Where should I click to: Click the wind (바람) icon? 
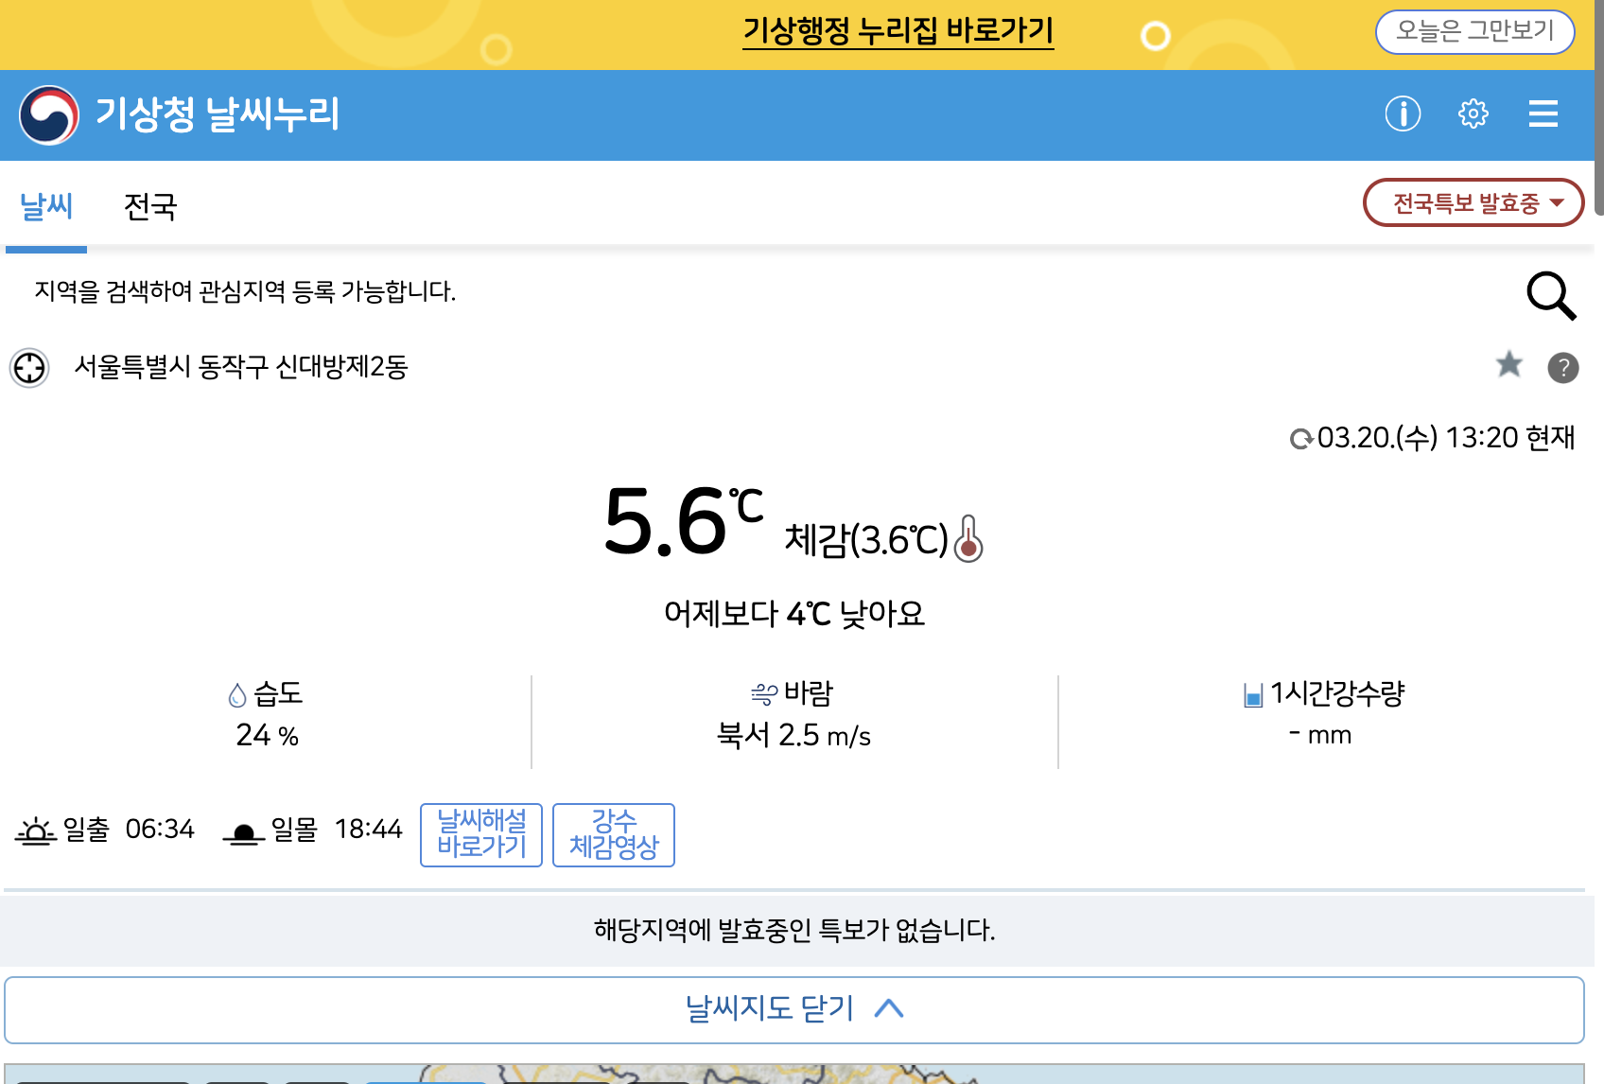764,693
